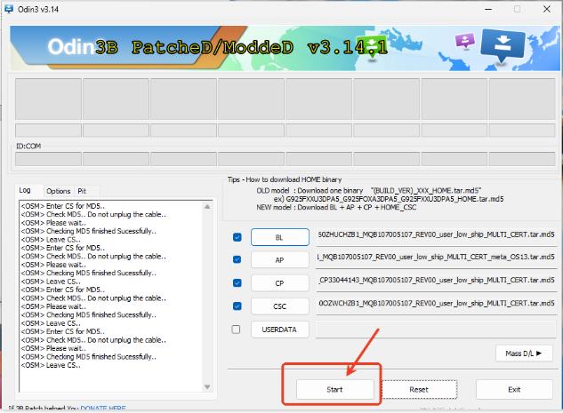Switch to the Options tab
This screenshot has width=563, height=413.
[x=58, y=191]
